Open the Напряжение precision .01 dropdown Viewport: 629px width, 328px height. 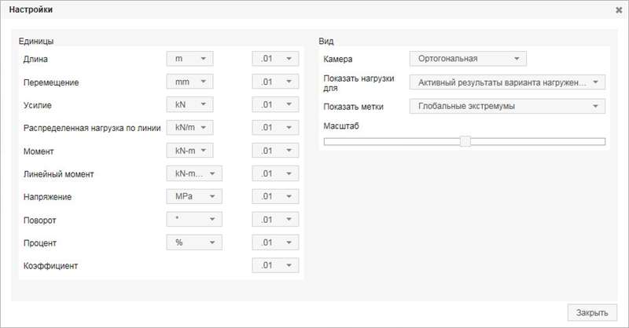(275, 196)
